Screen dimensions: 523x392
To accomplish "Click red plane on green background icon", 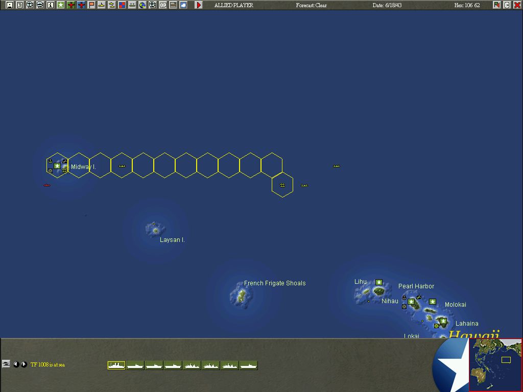I will (70, 5).
